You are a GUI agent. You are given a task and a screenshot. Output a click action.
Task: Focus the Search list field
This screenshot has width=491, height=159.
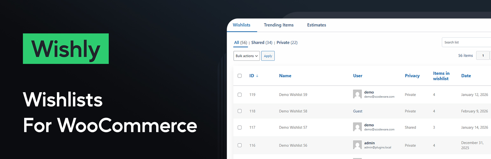466,42
